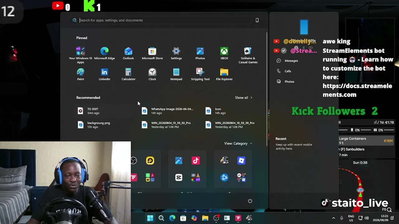Open Outlook from pinned apps
This screenshot has width=399, height=224.
(x=128, y=54)
